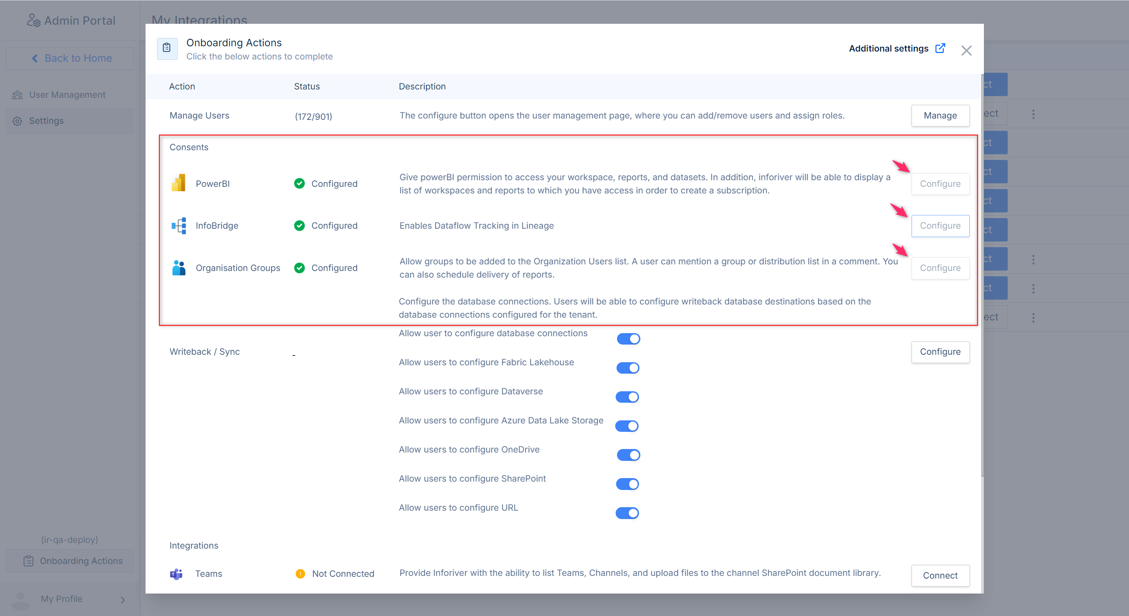Expand My Profile chevron in sidebar
The image size is (1129, 616).
pyautogui.click(x=123, y=599)
